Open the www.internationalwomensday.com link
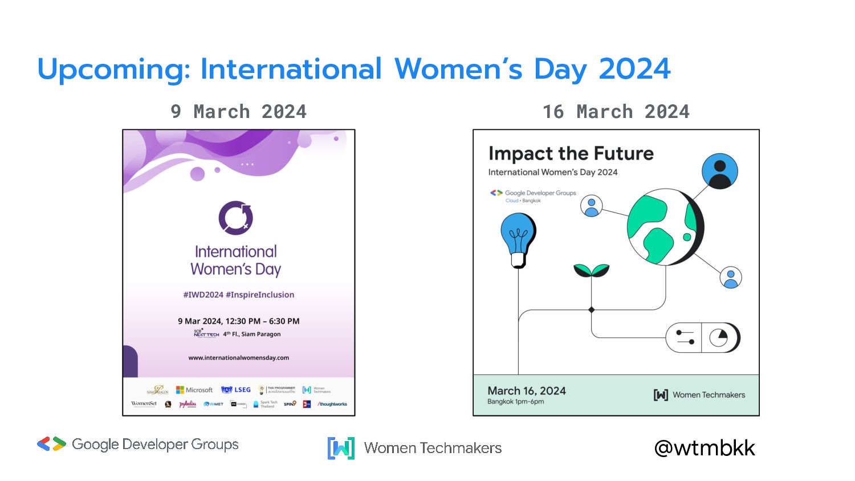 click(x=239, y=358)
